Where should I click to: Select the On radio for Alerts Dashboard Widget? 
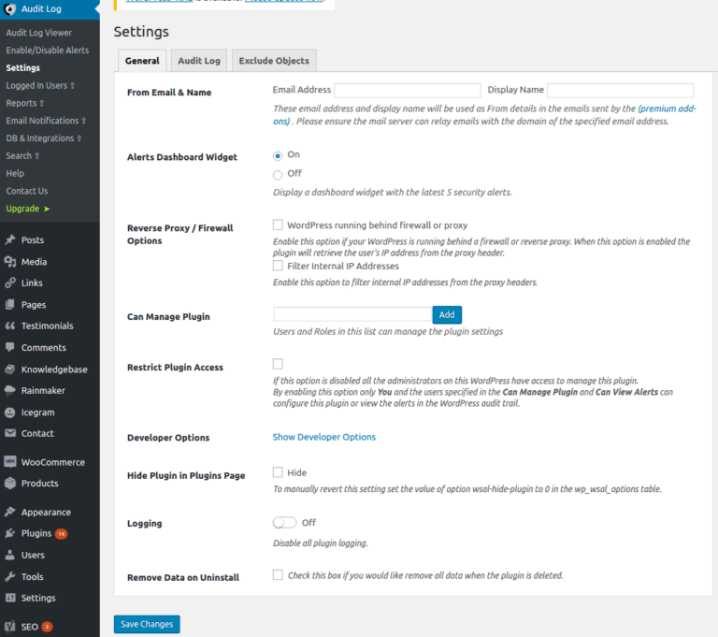[278, 156]
